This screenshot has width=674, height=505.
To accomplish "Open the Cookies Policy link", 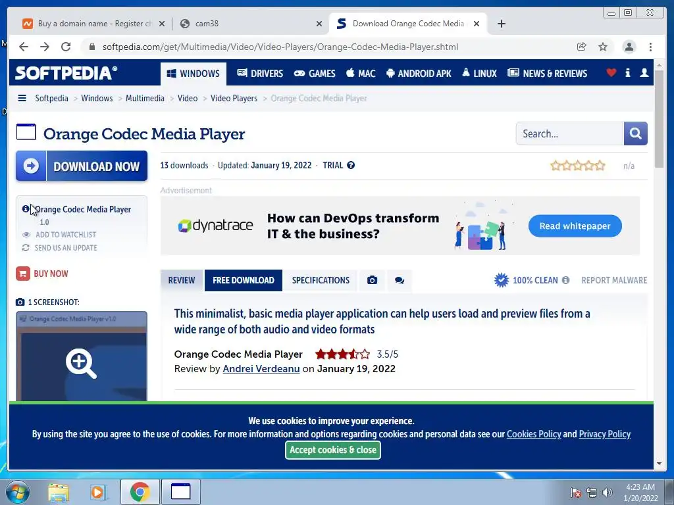I will (533, 434).
